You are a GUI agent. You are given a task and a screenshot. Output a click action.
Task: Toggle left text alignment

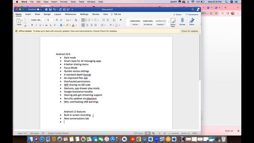coord(83,25)
